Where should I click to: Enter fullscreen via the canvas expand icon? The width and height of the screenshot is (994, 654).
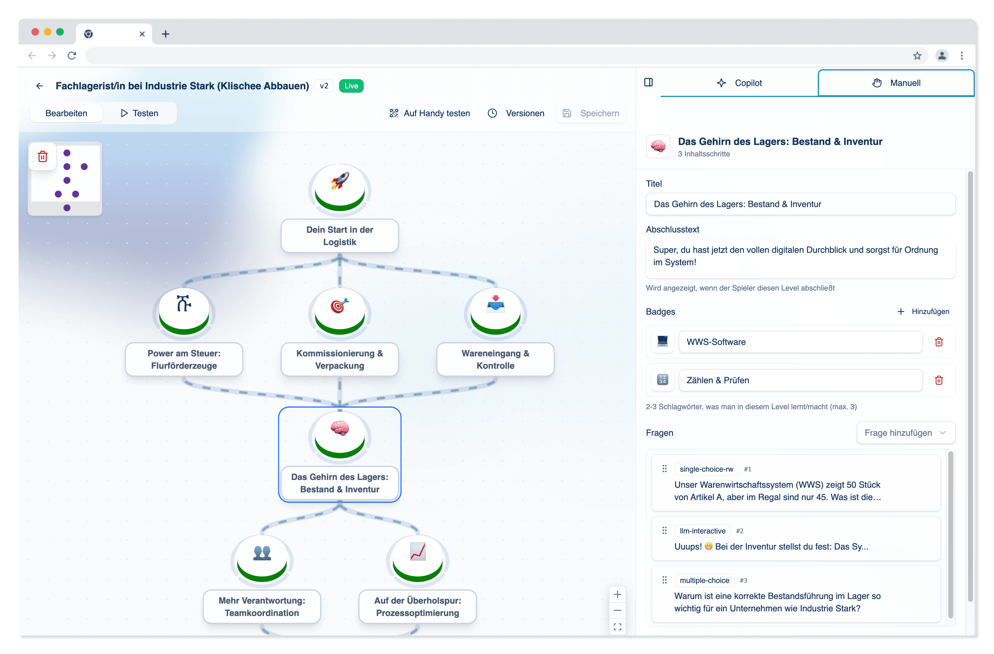[617, 626]
